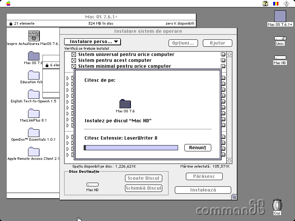Select Despre Actualizarea MacOS document icon
This screenshot has height=221, width=295.
(34, 36)
